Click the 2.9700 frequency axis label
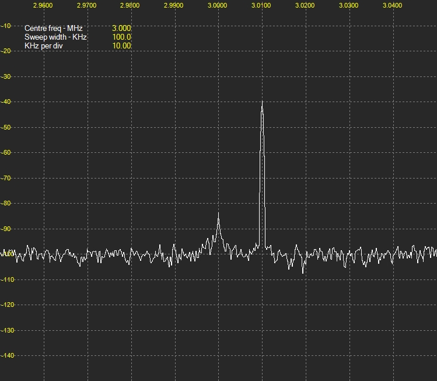The image size is (437, 381). click(x=87, y=5)
